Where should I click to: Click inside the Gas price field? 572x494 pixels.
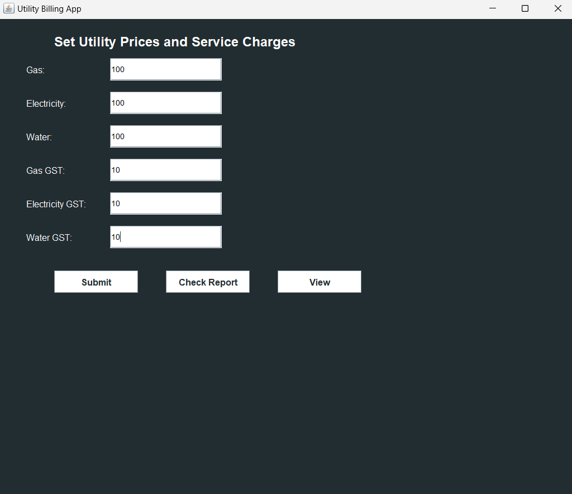[x=165, y=69]
